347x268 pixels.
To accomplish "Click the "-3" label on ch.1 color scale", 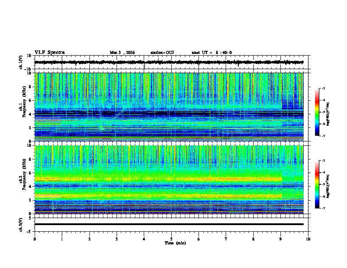I will coord(323,88).
